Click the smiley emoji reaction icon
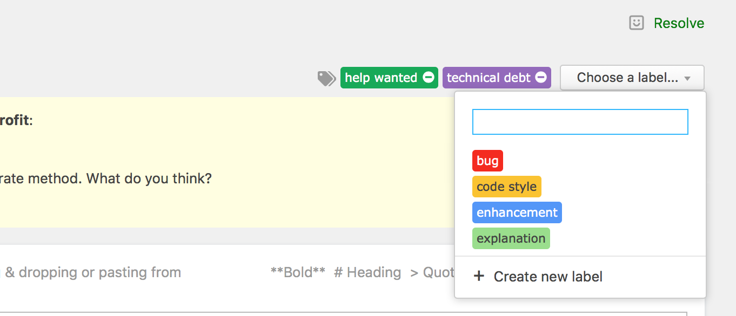 pyautogui.click(x=637, y=23)
